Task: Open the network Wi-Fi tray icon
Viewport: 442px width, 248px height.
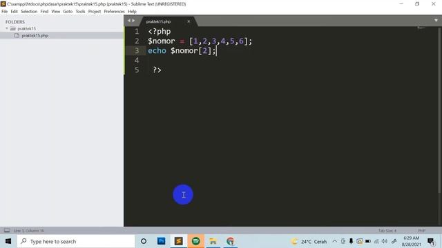Action: point(376,241)
